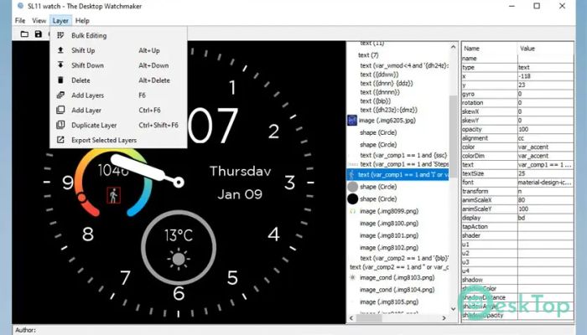Edit the display value bd

point(545,218)
